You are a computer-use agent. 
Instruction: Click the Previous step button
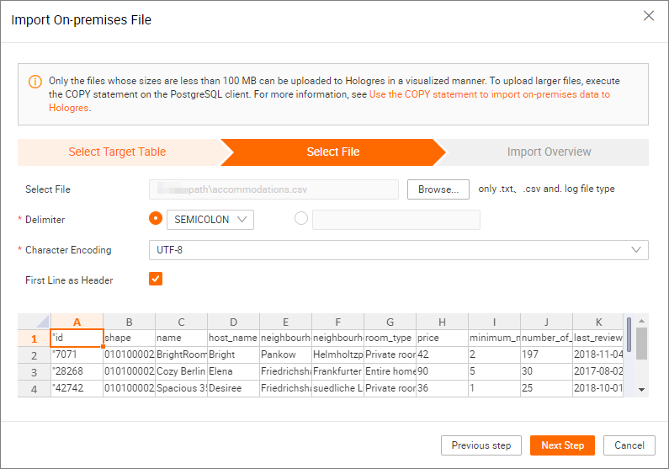point(481,445)
